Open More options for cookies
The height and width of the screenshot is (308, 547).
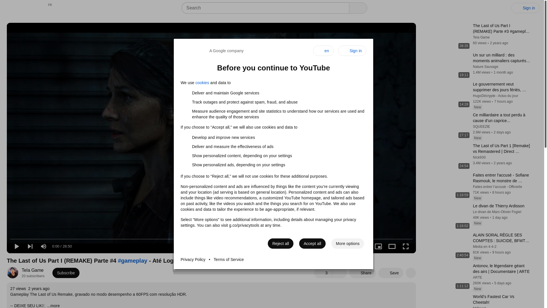coord(348,244)
